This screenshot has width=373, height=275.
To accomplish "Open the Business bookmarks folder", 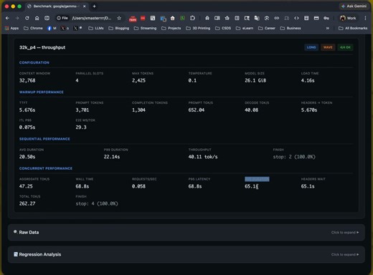I will 291,28.
